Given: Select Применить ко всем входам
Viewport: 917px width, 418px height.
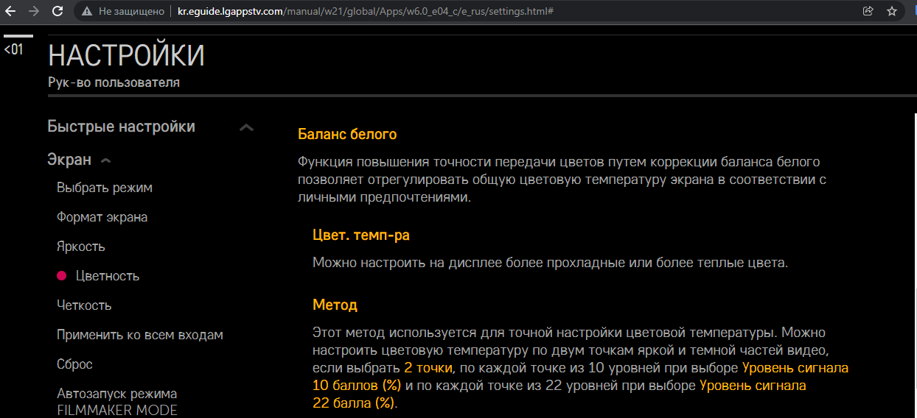Looking at the screenshot, I should pyautogui.click(x=139, y=335).
